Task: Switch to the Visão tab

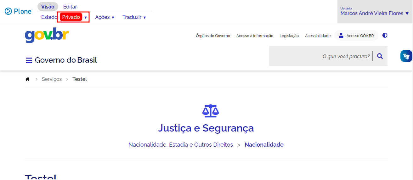Action: pos(48,7)
